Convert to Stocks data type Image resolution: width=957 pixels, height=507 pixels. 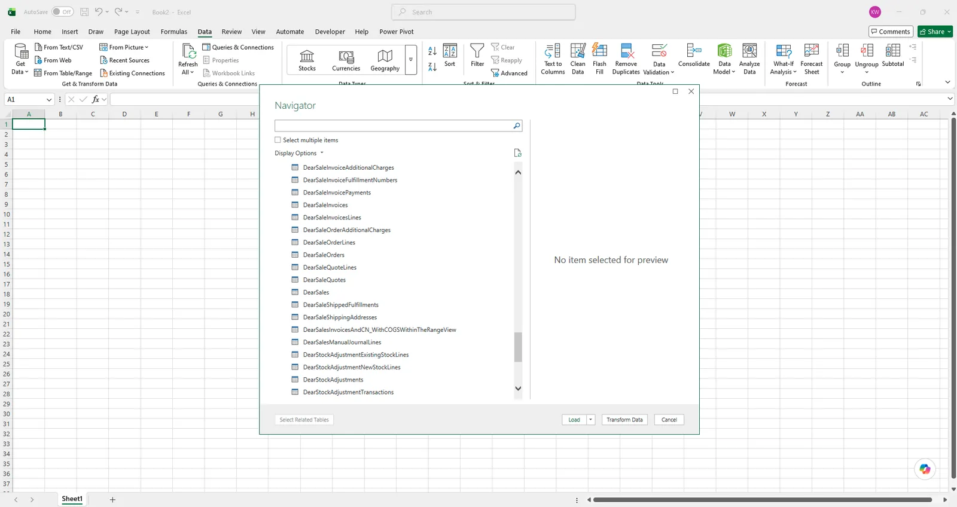tap(307, 60)
